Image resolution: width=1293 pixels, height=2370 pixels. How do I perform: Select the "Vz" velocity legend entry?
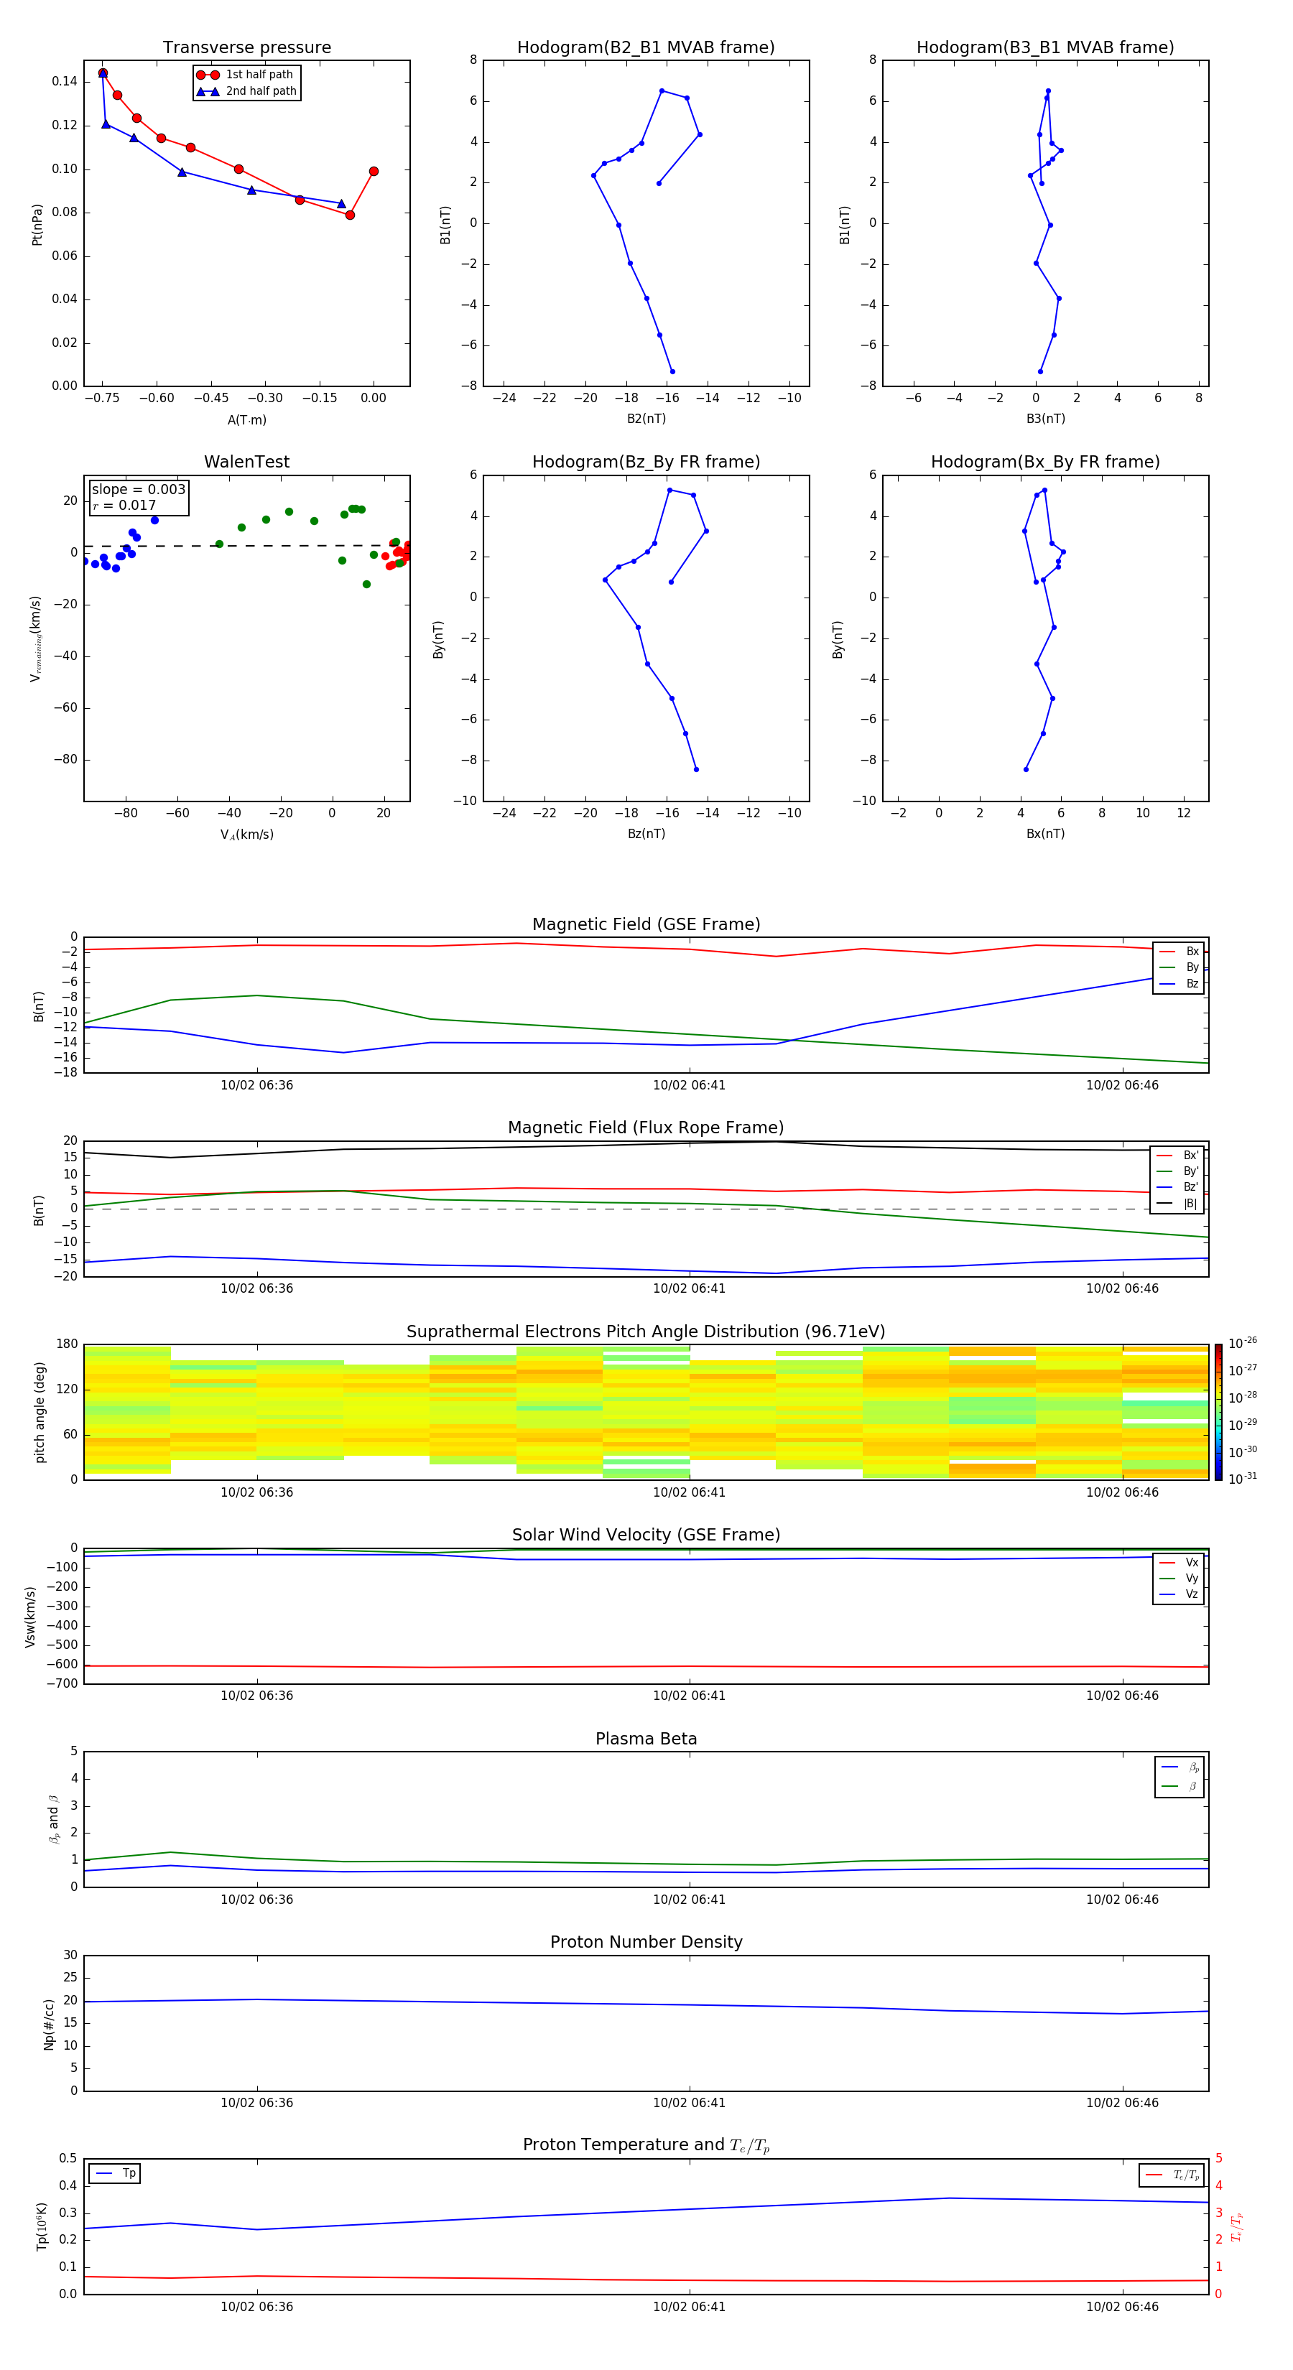pyautogui.click(x=1179, y=1594)
